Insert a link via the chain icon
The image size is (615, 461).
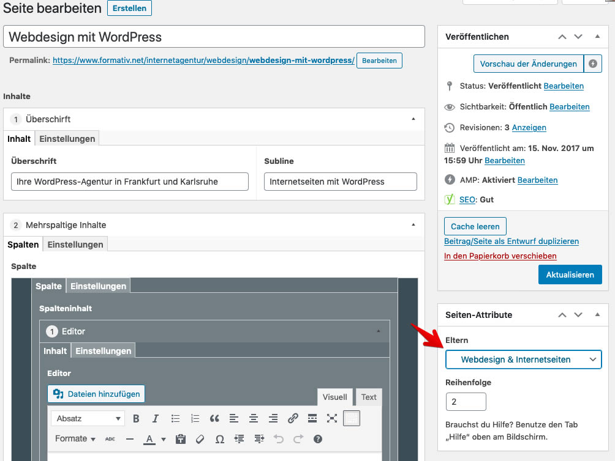pyautogui.click(x=292, y=418)
